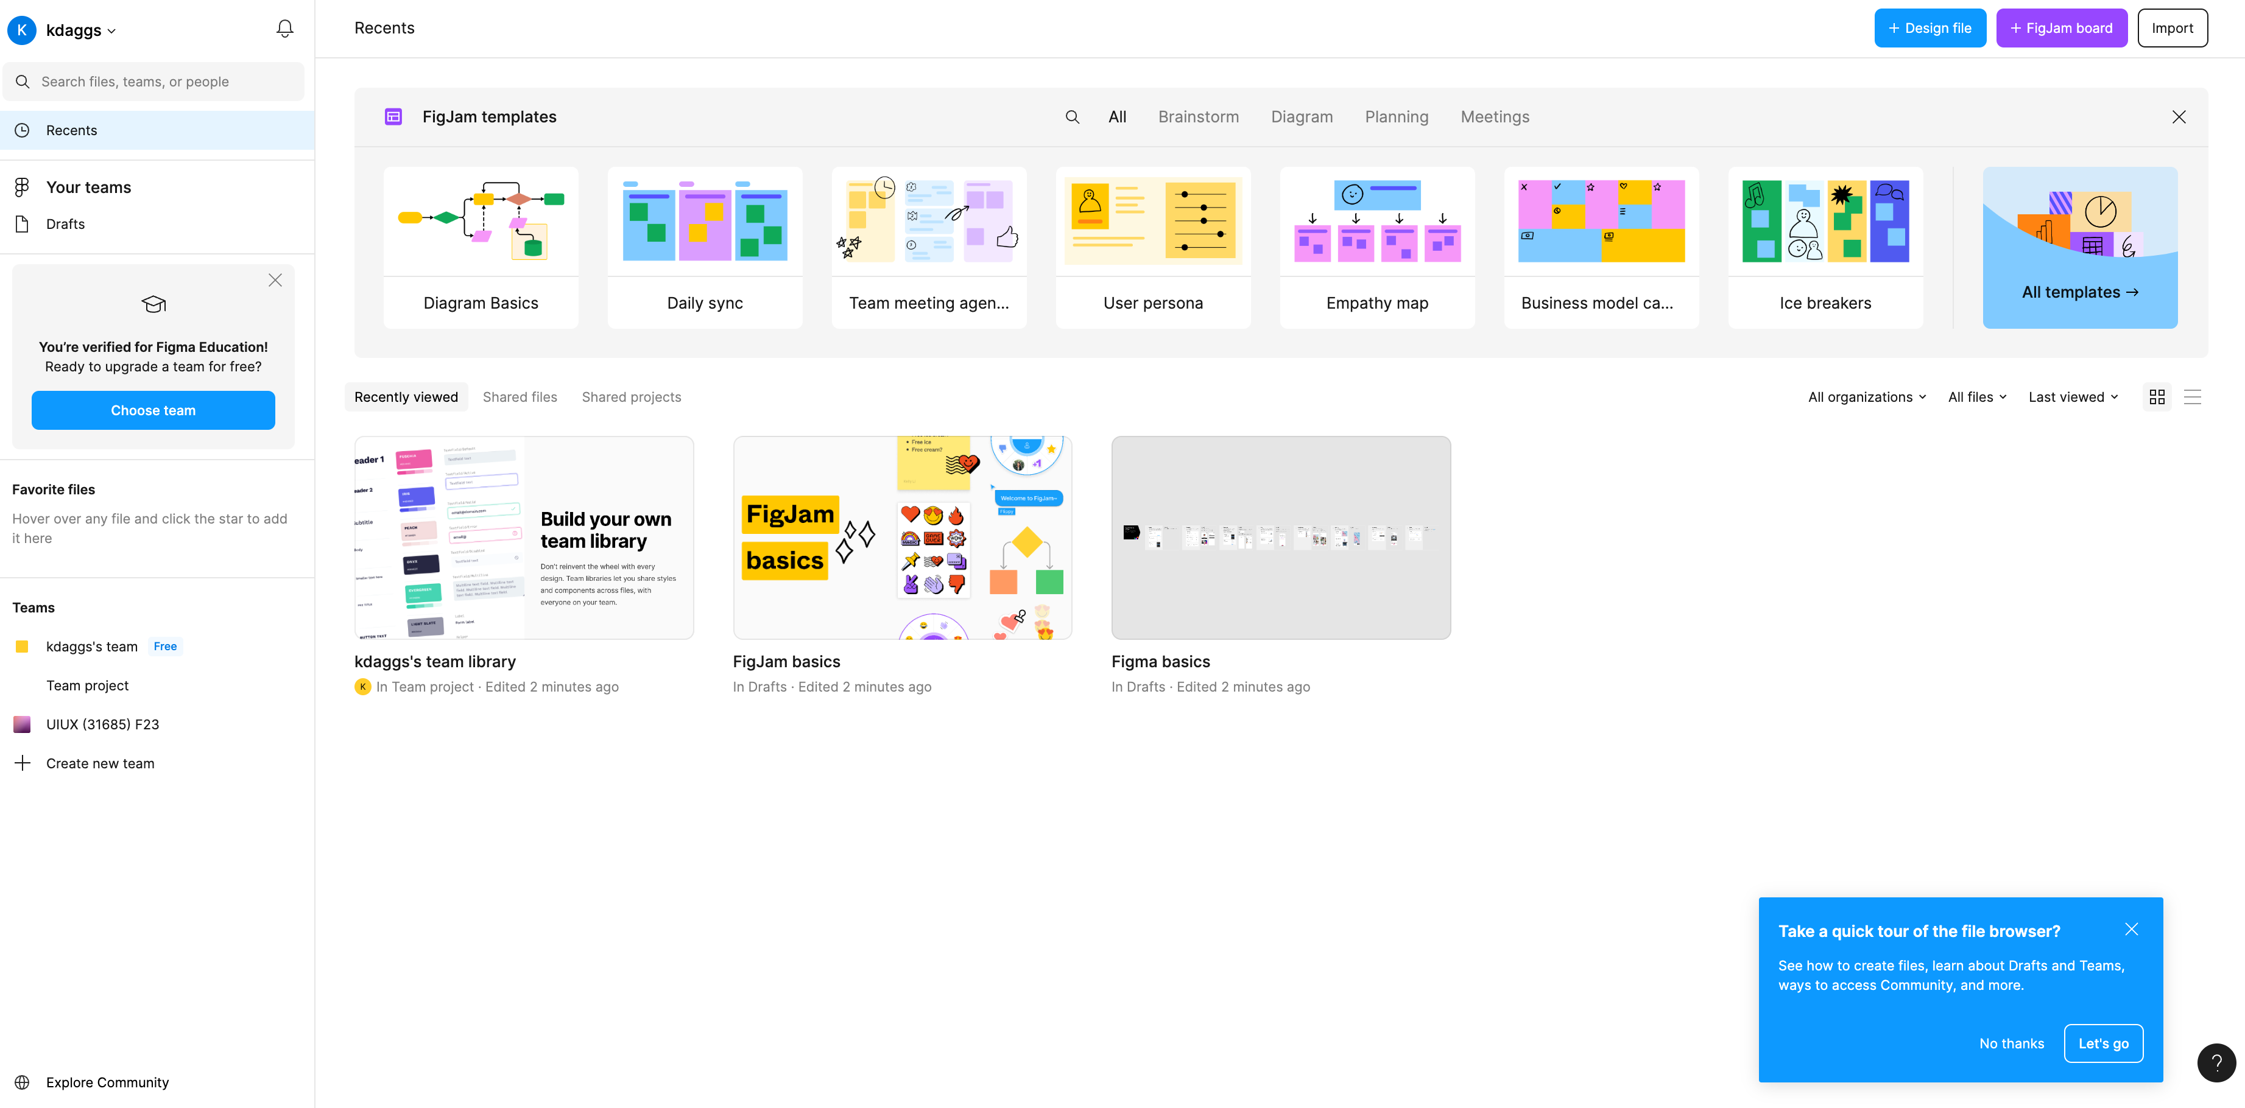Close the quick tour popup
Image resolution: width=2245 pixels, height=1108 pixels.
pos(2132,928)
